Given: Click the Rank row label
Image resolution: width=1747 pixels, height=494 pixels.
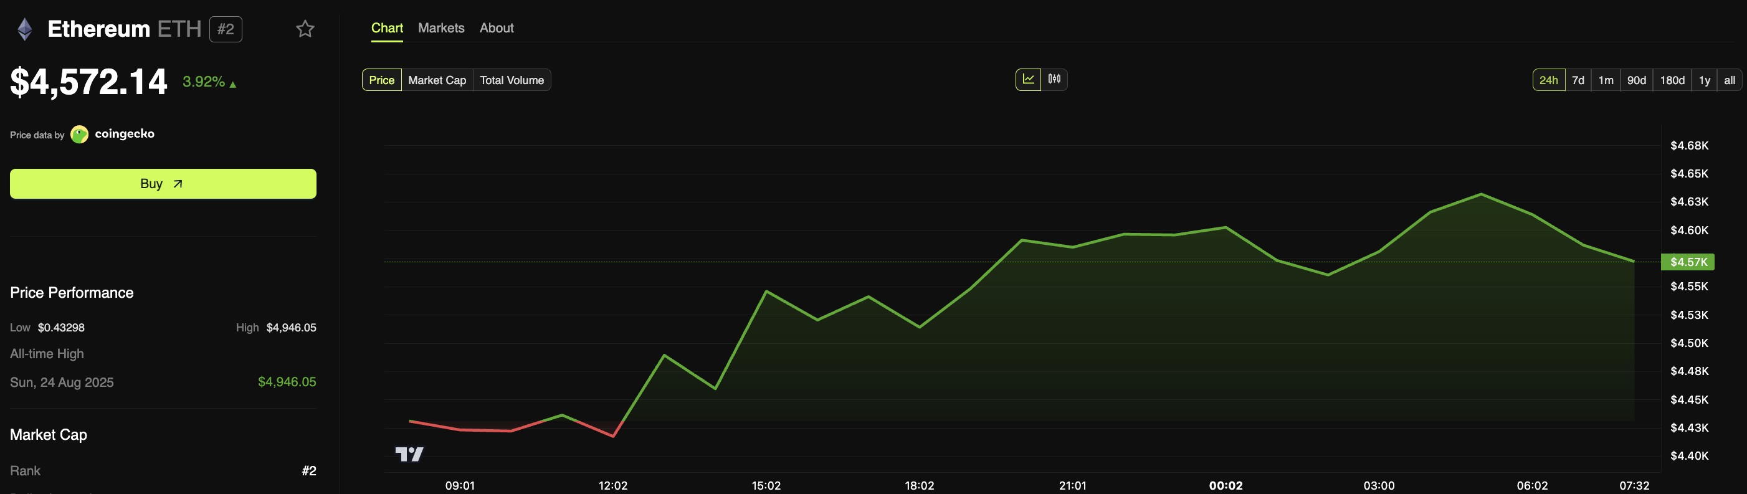Looking at the screenshot, I should pyautogui.click(x=25, y=471).
